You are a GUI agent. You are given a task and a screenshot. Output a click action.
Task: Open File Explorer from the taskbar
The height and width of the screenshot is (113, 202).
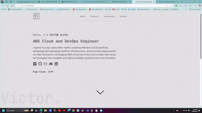click(x=45, y=110)
